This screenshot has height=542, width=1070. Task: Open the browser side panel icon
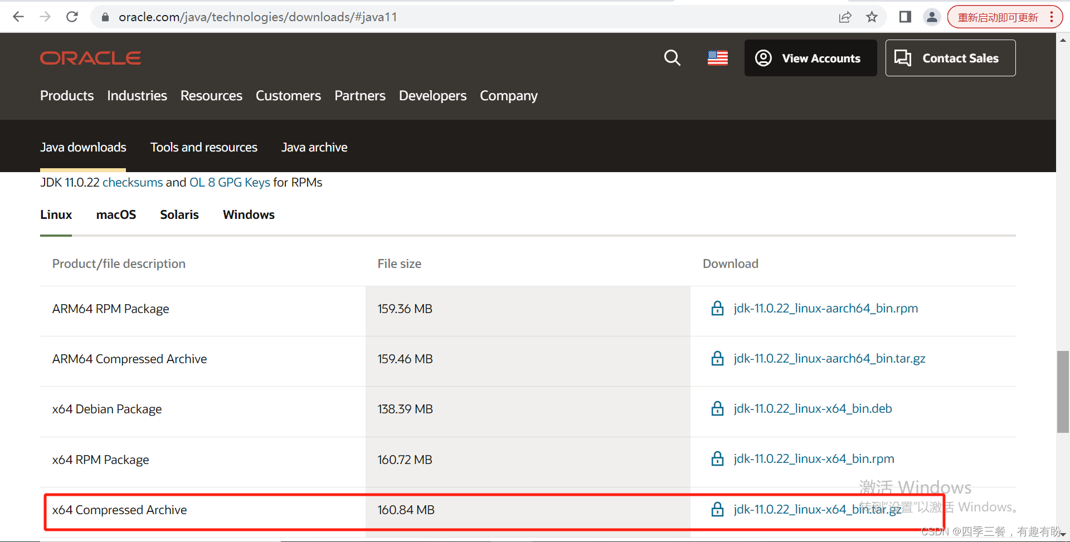[905, 17]
